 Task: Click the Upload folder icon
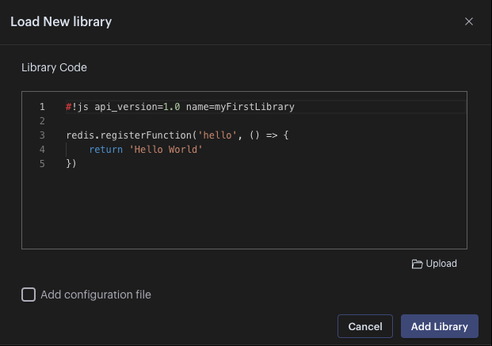pyautogui.click(x=417, y=264)
